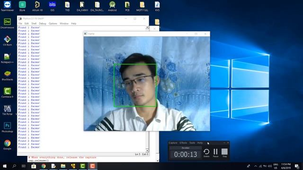Launch Dreamweaver from the desktop
This screenshot has height=170, width=303.
8,24
